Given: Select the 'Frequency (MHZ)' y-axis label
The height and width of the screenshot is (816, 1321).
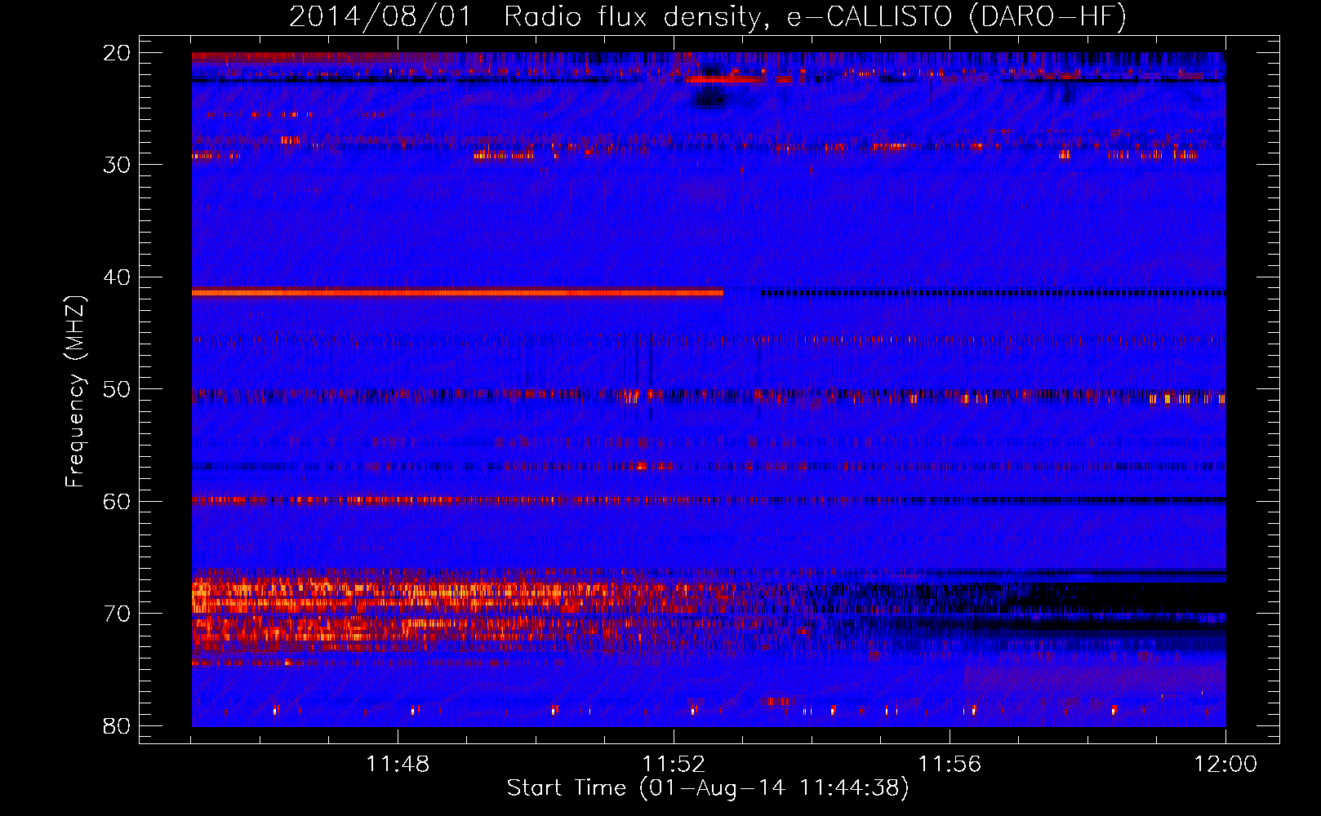Looking at the screenshot, I should pos(74,392).
